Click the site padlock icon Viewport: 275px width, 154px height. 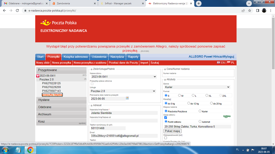point(25,10)
